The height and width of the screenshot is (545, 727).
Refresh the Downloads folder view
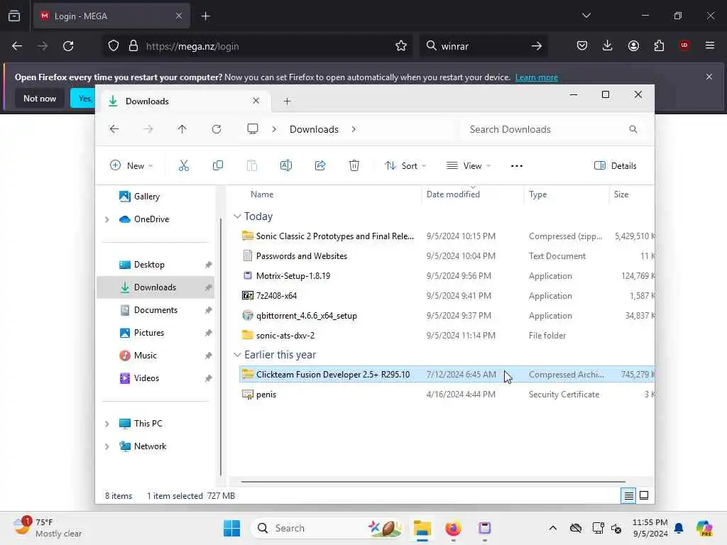[x=216, y=129]
